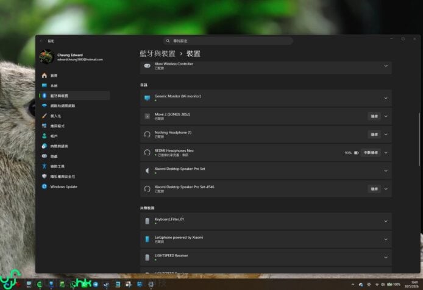This screenshot has height=290, width=423.
Task: Open Cheung Edward account profile
Action: tap(71, 57)
